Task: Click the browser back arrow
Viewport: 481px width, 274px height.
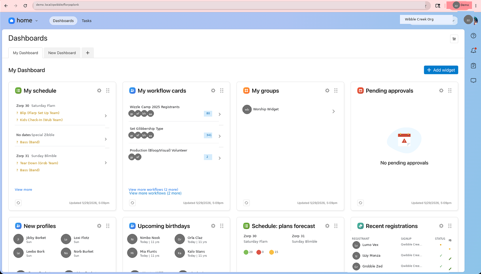Action: [6, 6]
